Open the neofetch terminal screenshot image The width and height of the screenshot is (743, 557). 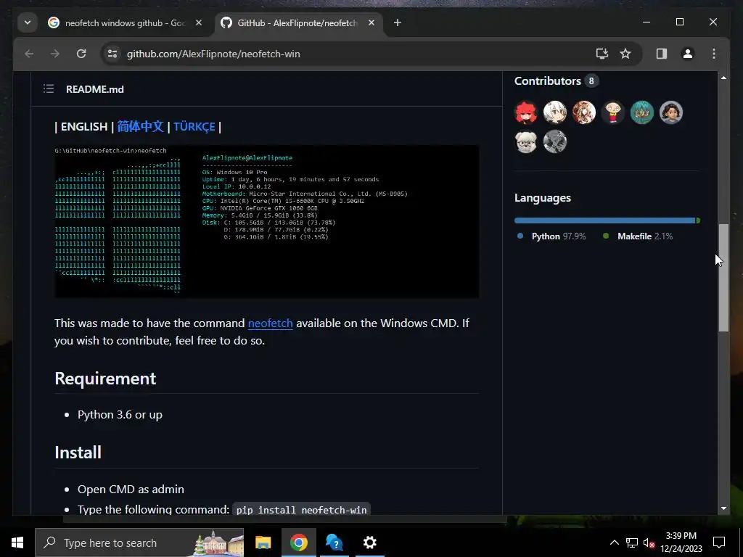[x=267, y=221]
